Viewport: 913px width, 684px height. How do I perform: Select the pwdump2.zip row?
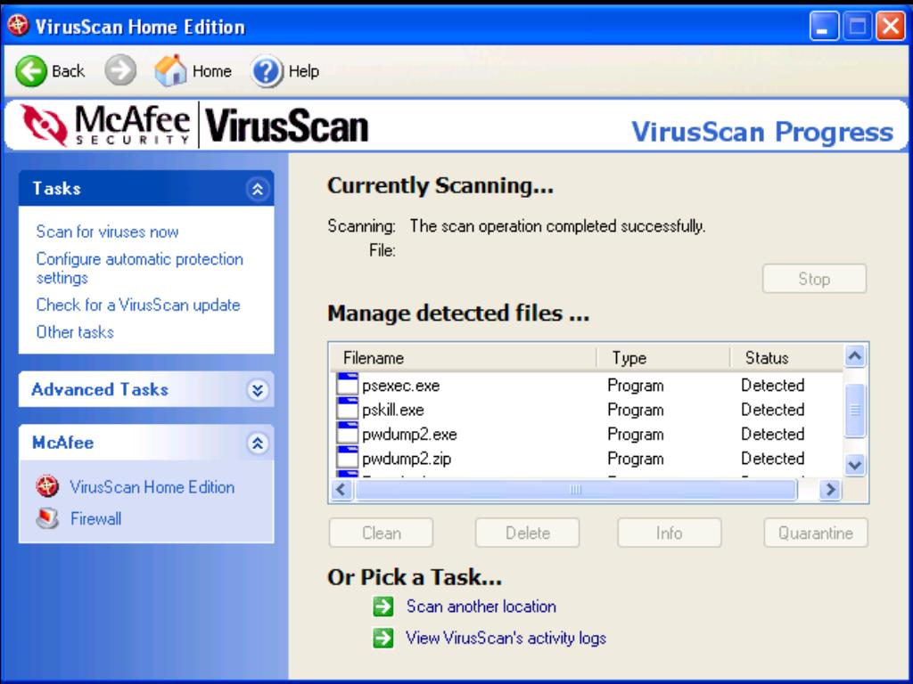click(x=587, y=459)
